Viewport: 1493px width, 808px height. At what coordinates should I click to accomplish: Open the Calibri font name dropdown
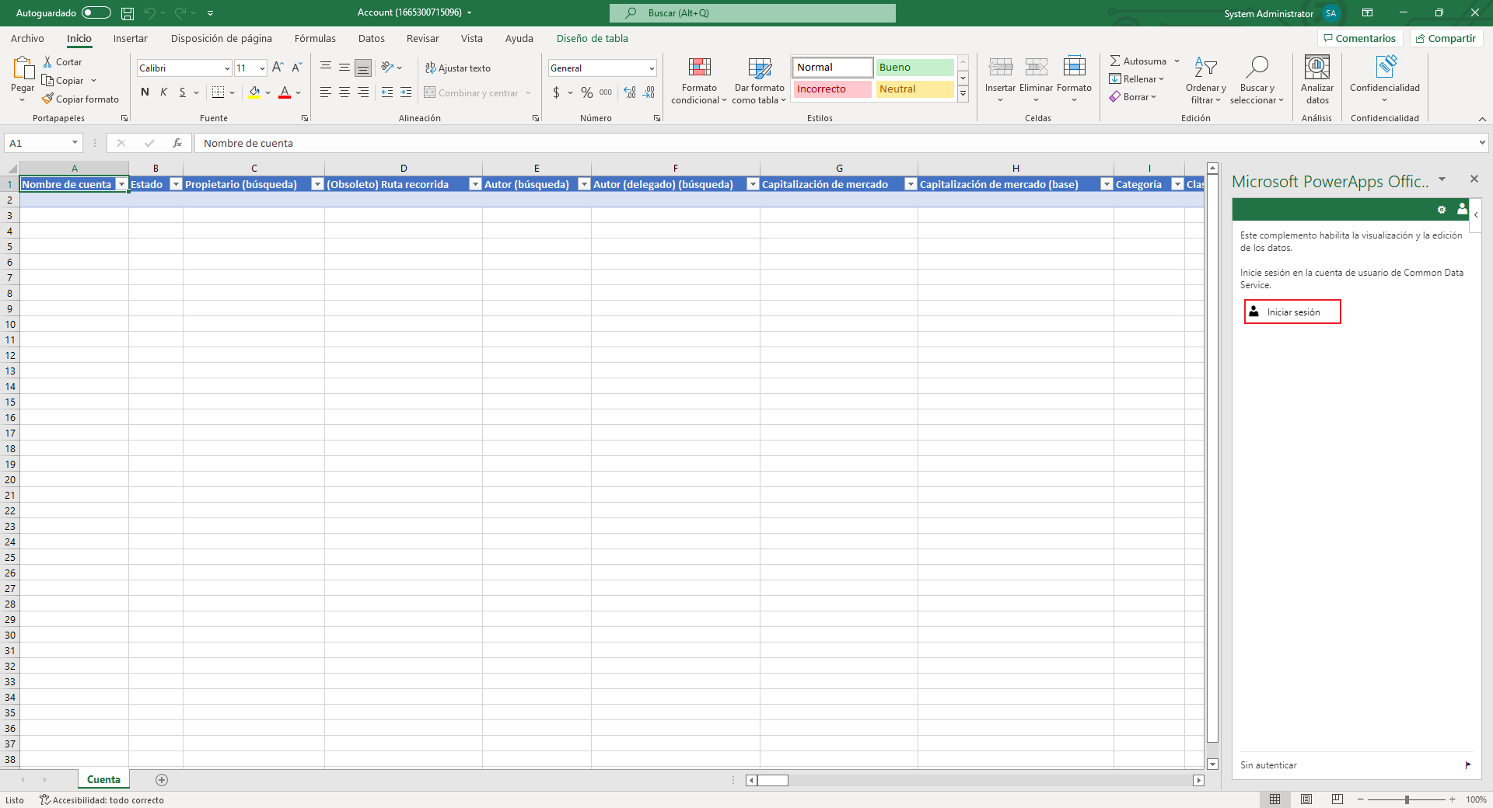click(227, 68)
